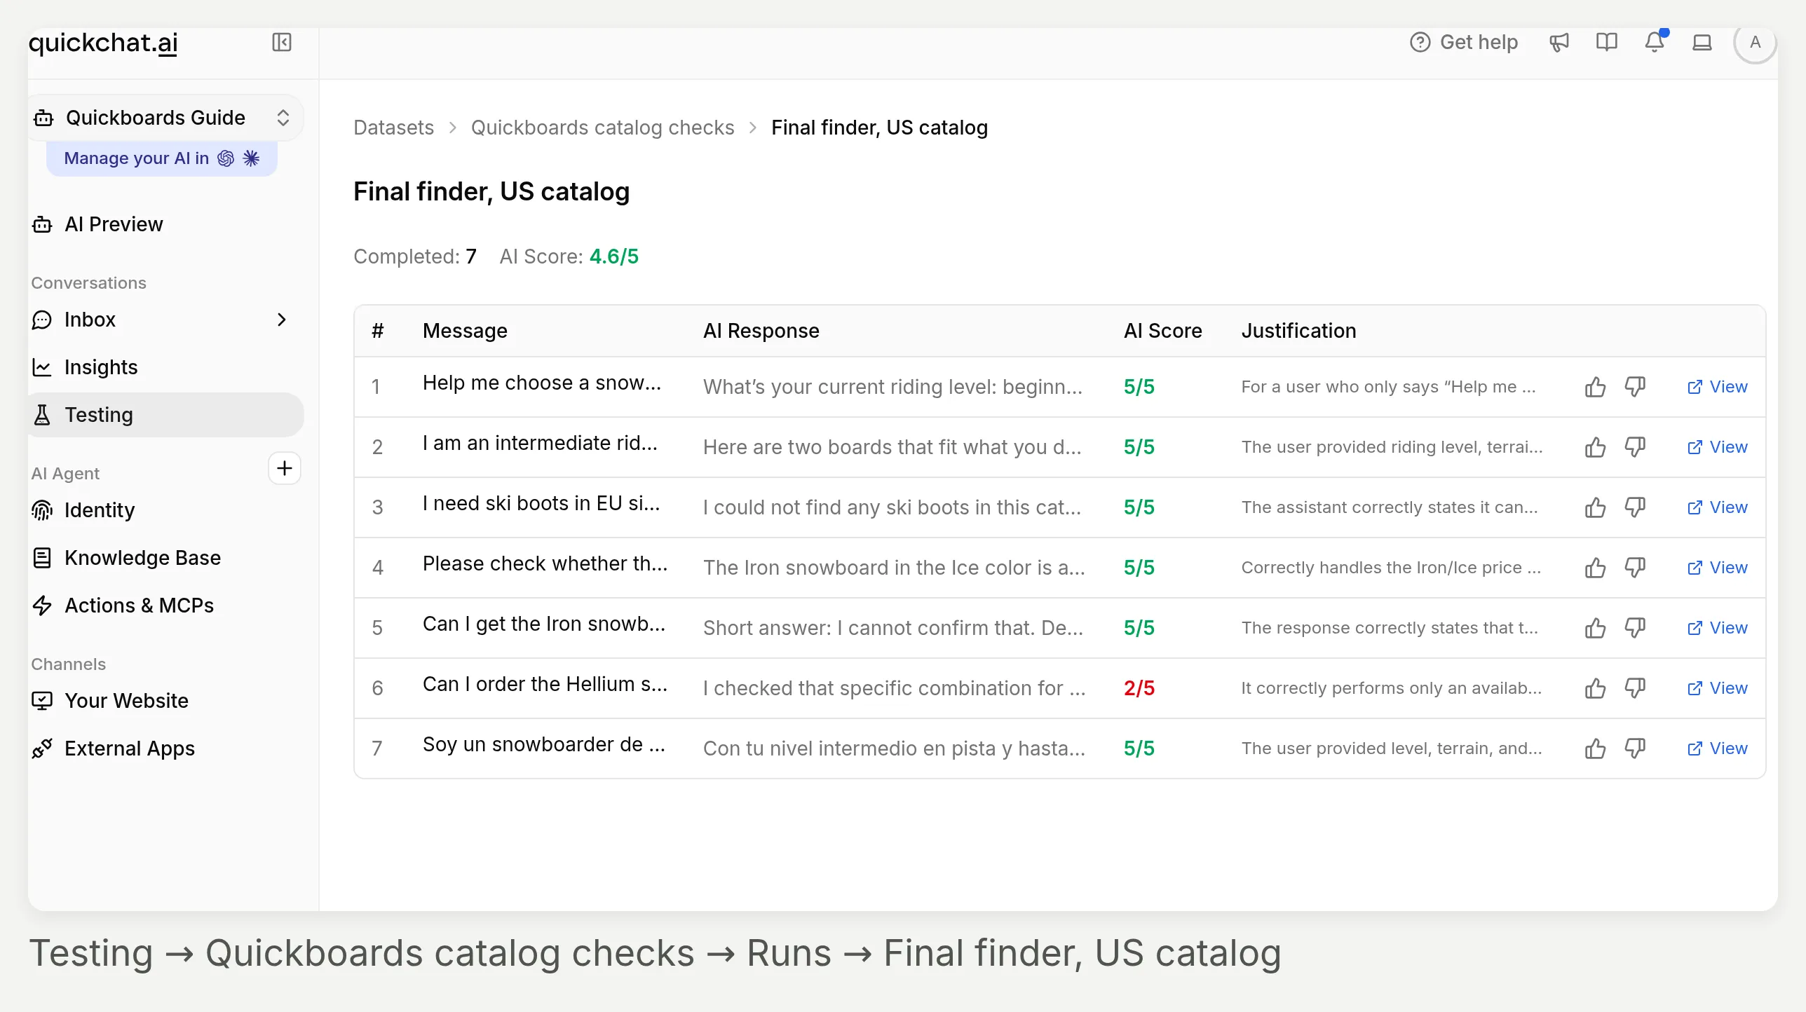Collapse the sidebar panel icon
Screen dimensions: 1806x1012
281,43
